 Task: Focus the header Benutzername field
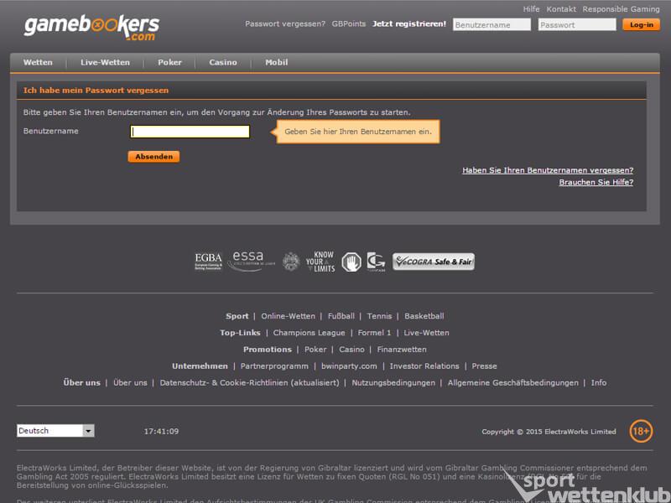492,25
